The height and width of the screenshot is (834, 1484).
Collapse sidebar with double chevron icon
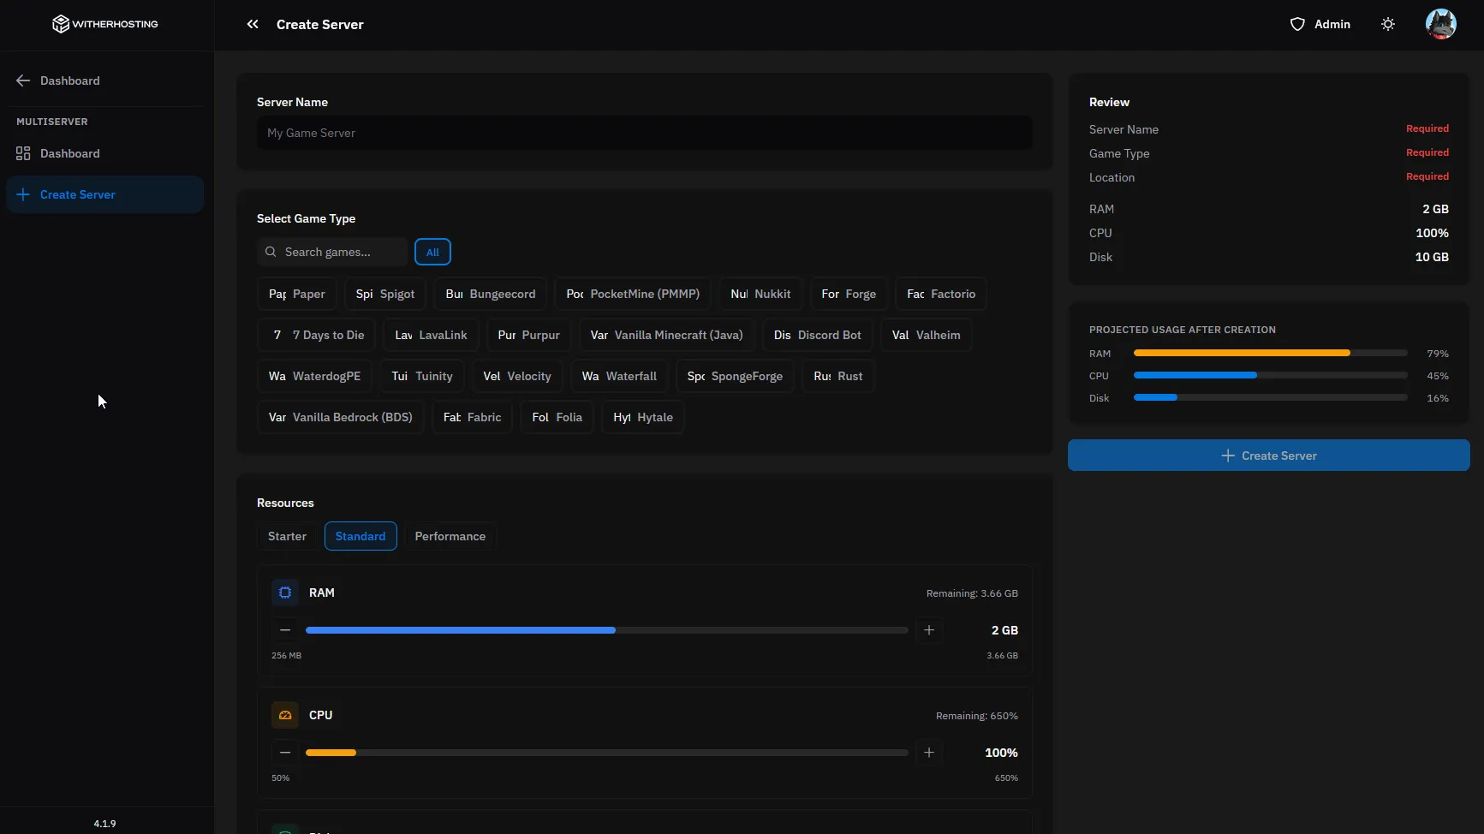pyautogui.click(x=253, y=24)
